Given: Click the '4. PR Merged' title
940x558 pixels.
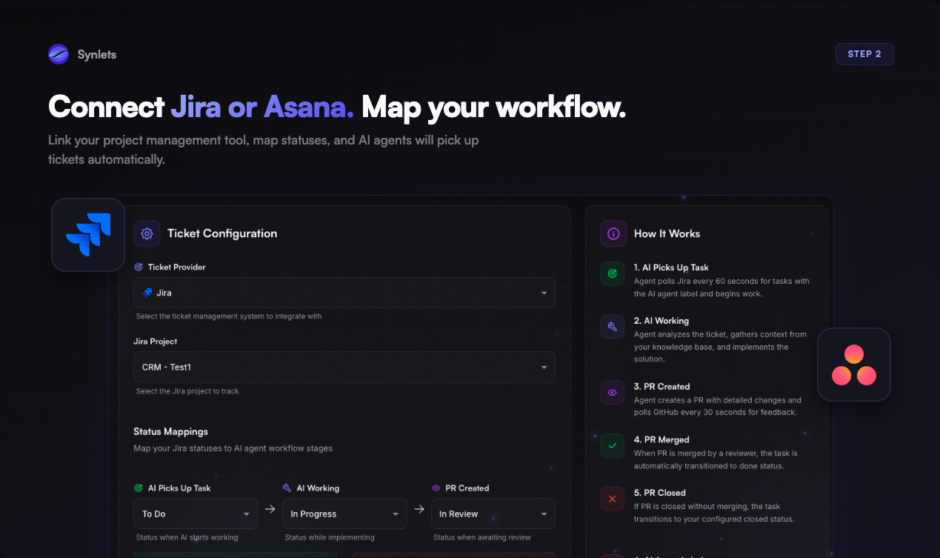Looking at the screenshot, I should tap(661, 439).
